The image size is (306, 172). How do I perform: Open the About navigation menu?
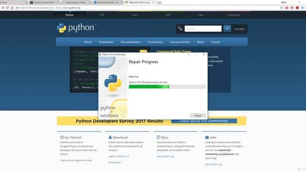coord(87,42)
